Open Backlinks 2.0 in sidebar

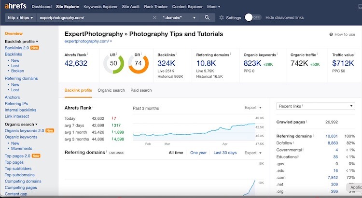point(17,48)
